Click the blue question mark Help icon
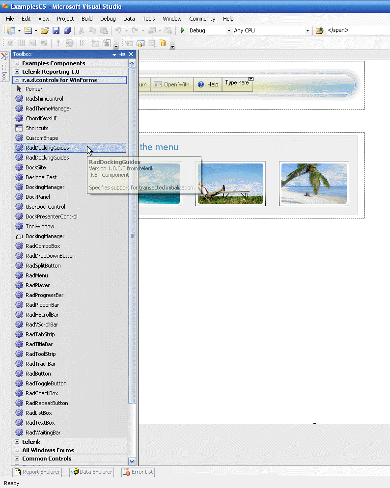The height and width of the screenshot is (488, 390). pos(201,84)
